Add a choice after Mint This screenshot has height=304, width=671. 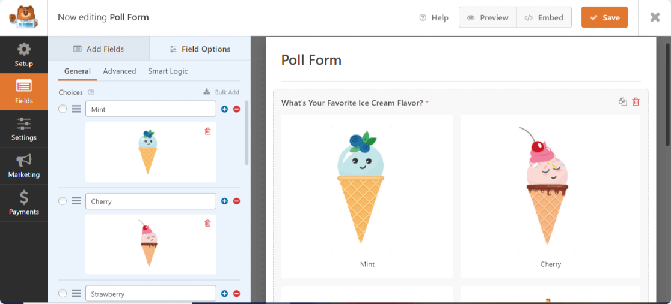[x=225, y=109]
